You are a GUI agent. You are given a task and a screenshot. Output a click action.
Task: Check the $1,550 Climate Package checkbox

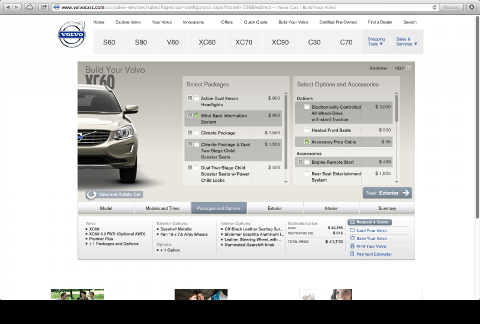(197, 133)
